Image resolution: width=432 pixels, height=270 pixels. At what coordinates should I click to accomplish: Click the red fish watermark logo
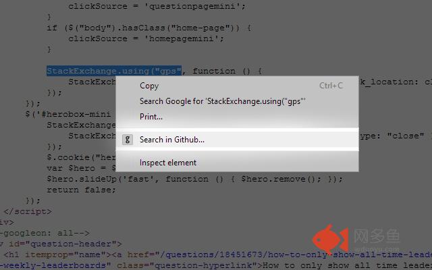click(330, 240)
